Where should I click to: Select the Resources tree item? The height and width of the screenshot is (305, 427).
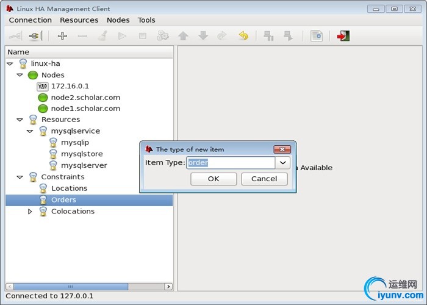tap(60, 120)
